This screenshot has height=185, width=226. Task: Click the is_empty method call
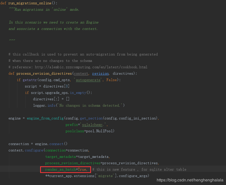tap(78, 93)
